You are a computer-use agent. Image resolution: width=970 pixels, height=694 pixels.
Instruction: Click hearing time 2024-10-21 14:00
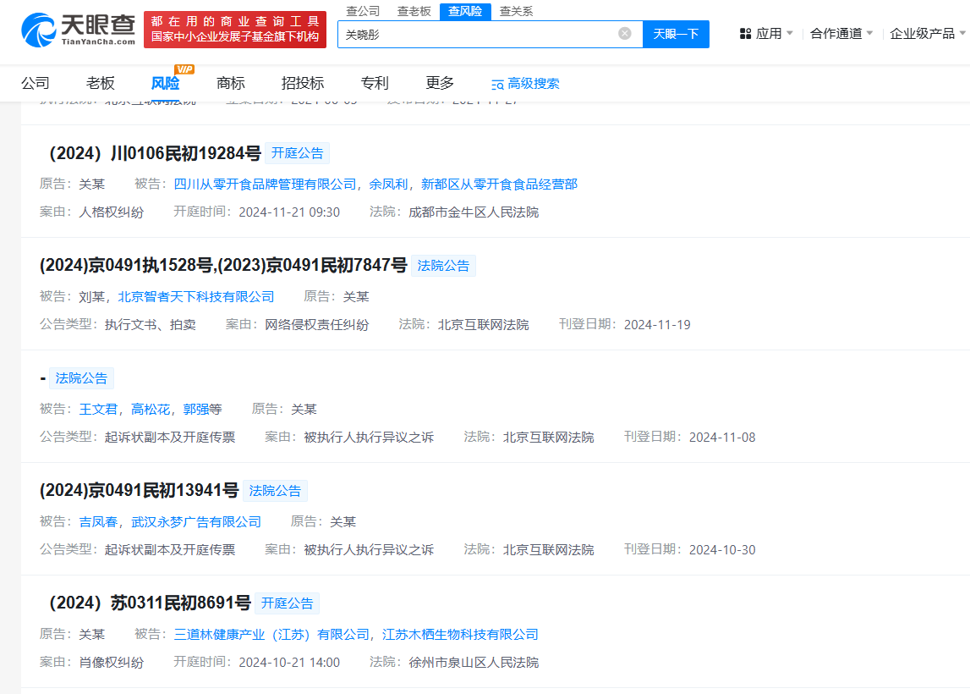coord(289,663)
